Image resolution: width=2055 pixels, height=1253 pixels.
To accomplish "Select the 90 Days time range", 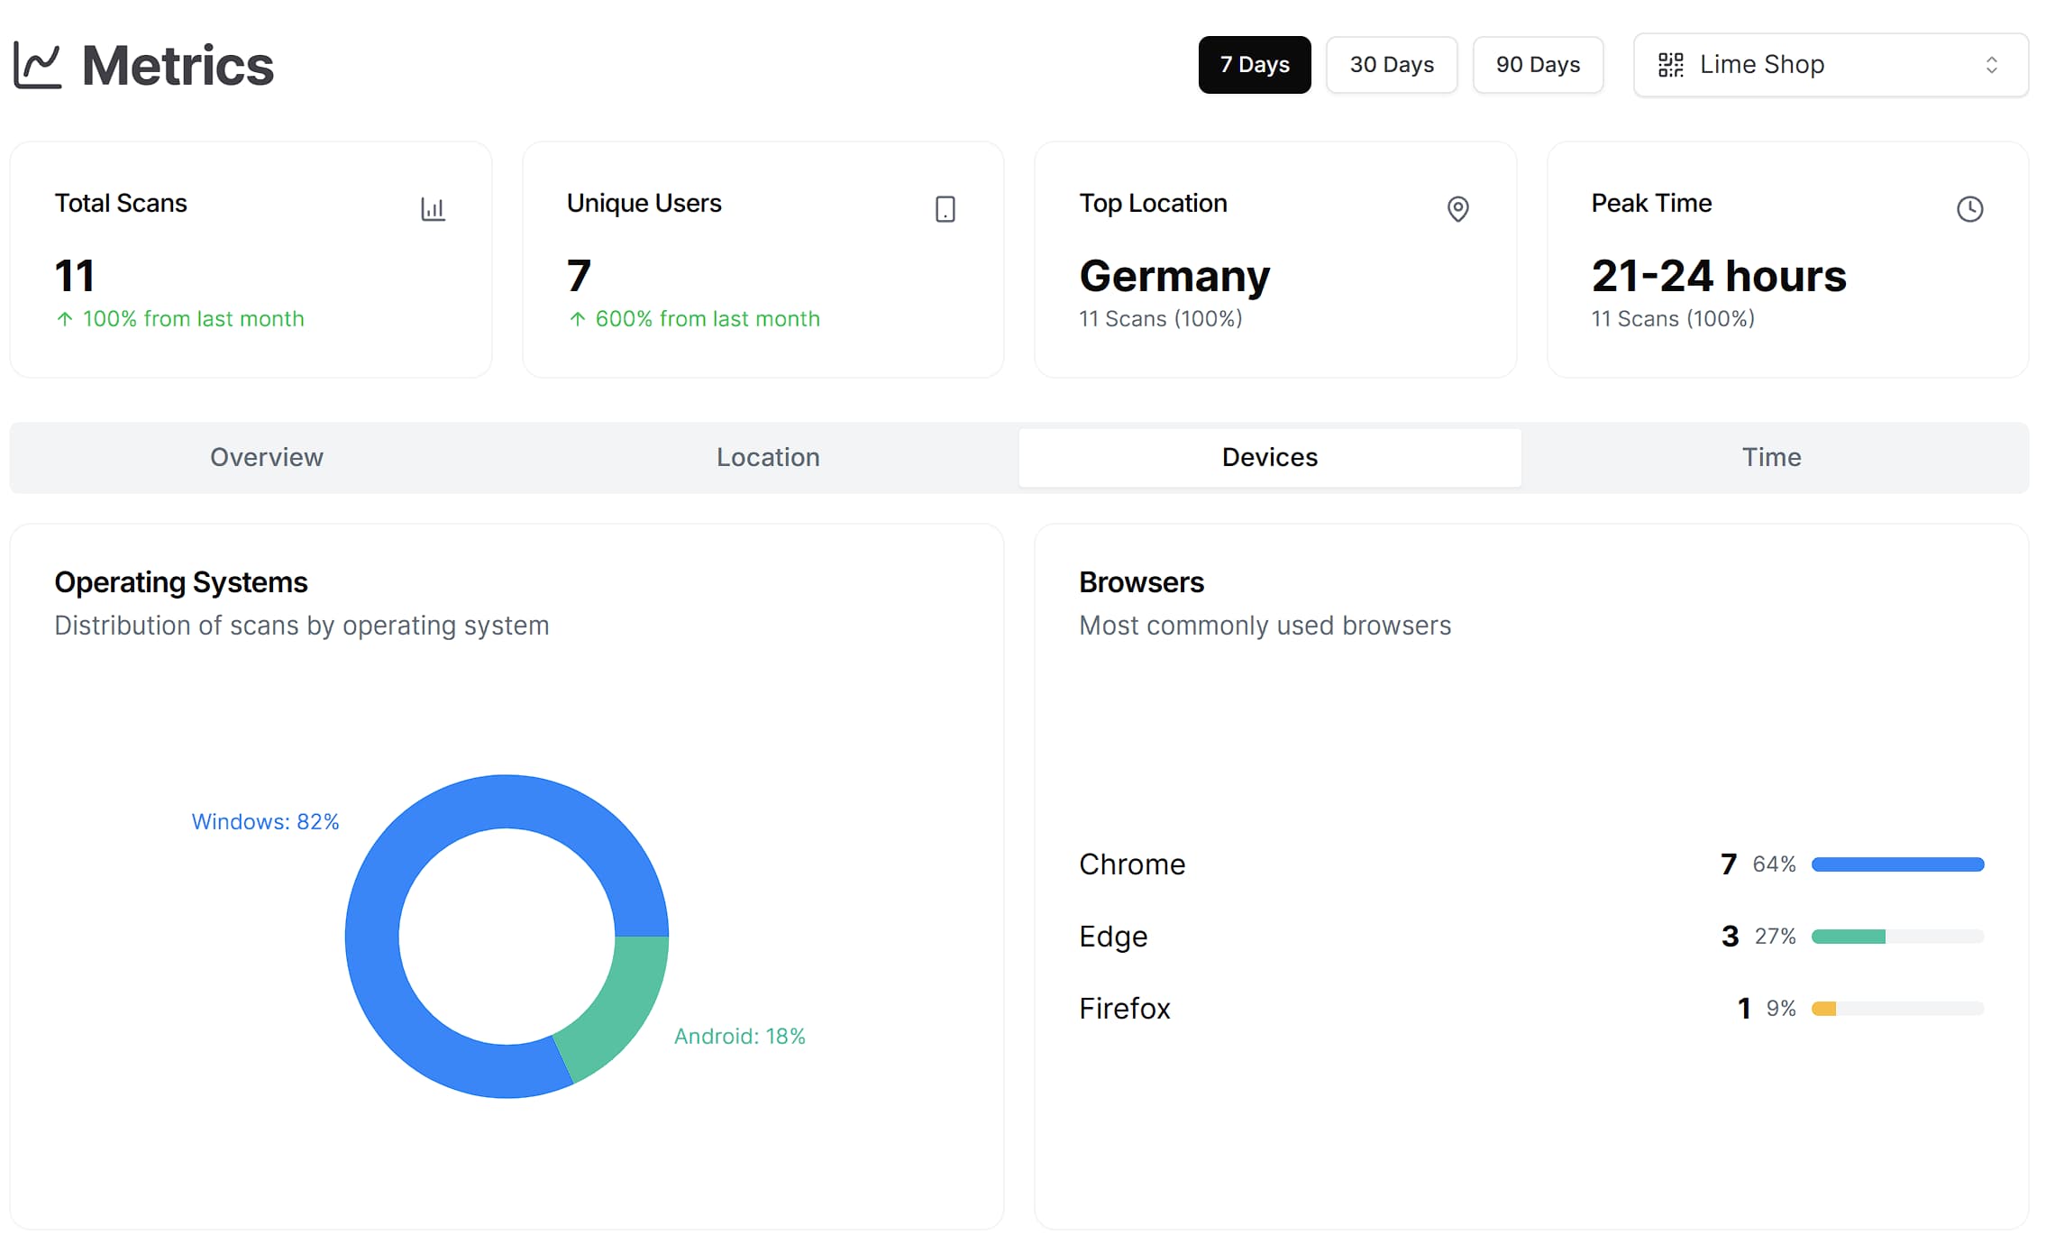I will coord(1538,64).
